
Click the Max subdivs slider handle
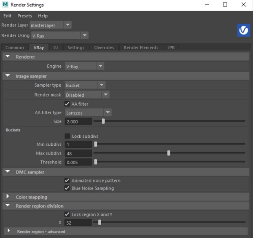(169, 153)
